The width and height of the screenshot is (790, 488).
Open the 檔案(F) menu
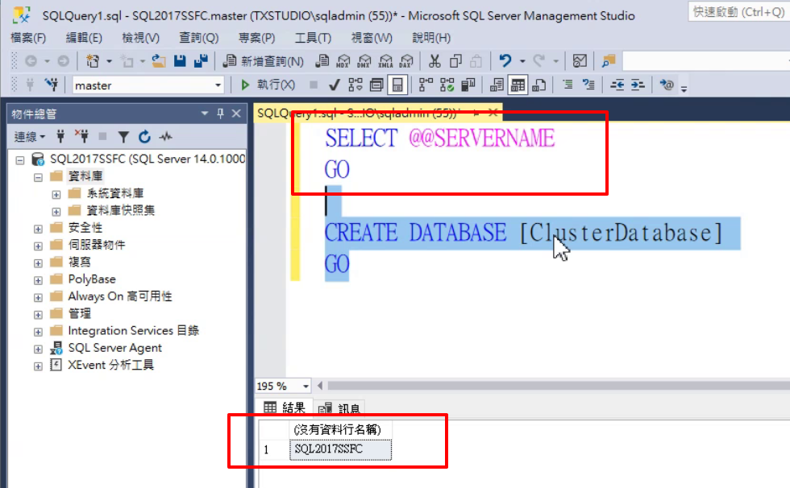click(x=28, y=38)
